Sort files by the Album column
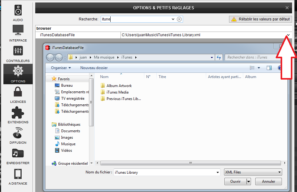The height and width of the screenshot is (192, 297). (x=250, y=77)
